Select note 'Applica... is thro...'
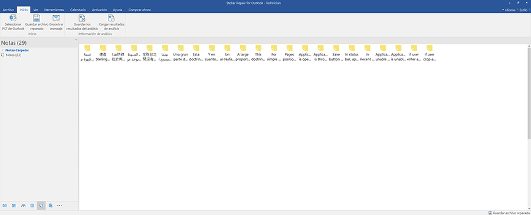 coord(321,53)
